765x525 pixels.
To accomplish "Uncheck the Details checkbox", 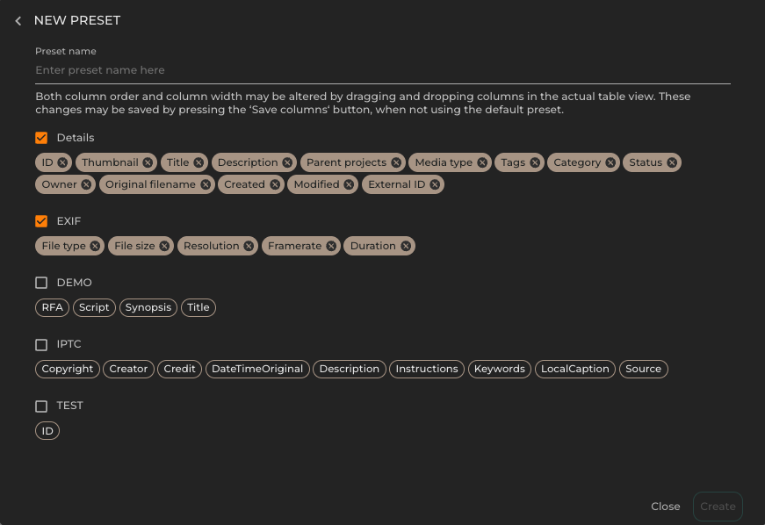I will [x=40, y=137].
